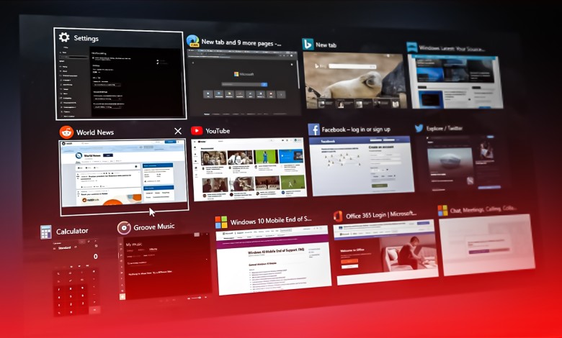Switch to the Settings window thumbnail

(120, 83)
